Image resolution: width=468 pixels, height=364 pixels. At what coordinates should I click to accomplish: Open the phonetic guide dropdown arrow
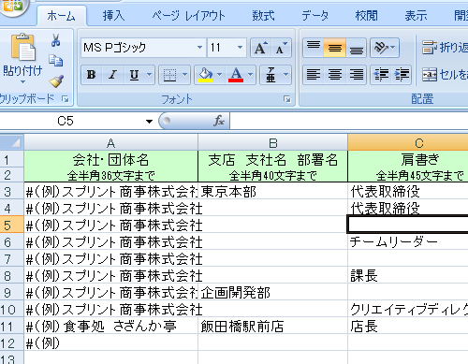pos(286,75)
